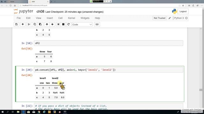
Task: Run the current cell icon
Action: tap(58, 24)
